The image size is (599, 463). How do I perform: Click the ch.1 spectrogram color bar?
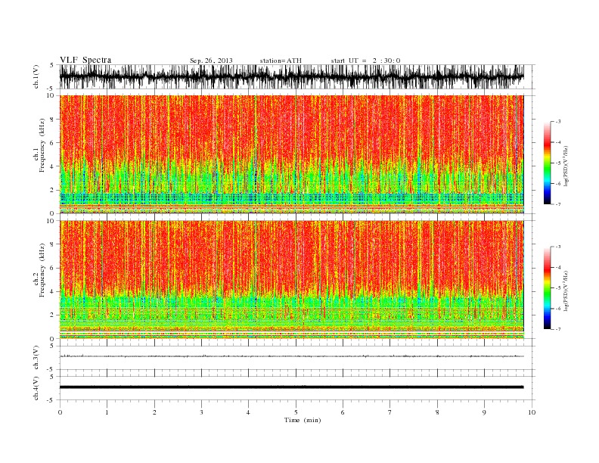coord(547,163)
